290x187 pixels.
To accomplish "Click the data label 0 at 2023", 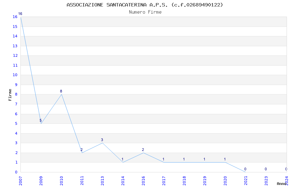I will point(265,169).
